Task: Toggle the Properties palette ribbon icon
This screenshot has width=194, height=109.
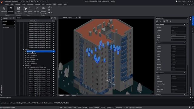Action: (x=11, y=9)
